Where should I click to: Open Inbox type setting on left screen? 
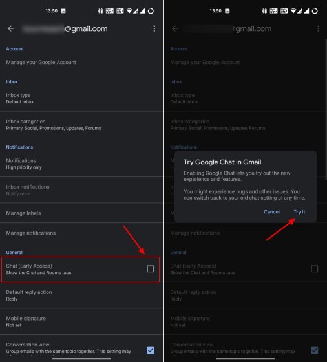pos(81,98)
